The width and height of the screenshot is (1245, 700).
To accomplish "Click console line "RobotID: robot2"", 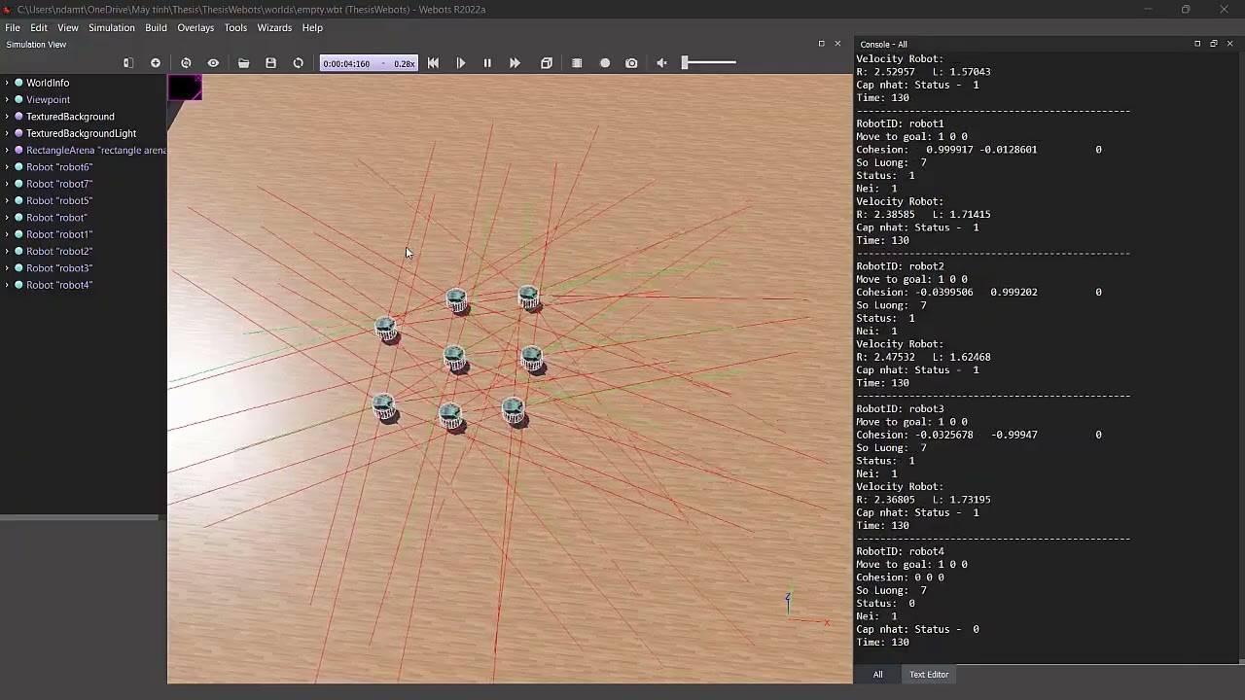I will 900,266.
